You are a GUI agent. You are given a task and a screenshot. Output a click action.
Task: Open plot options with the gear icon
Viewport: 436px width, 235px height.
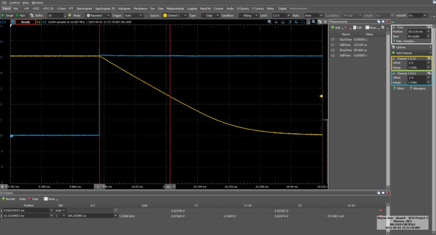(x=319, y=21)
